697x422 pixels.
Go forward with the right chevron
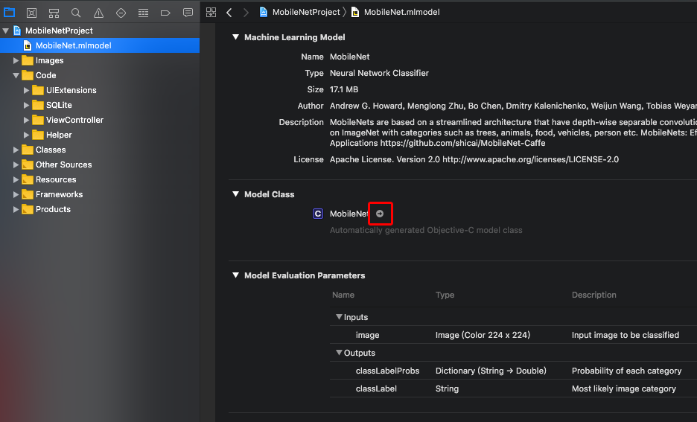pos(246,13)
